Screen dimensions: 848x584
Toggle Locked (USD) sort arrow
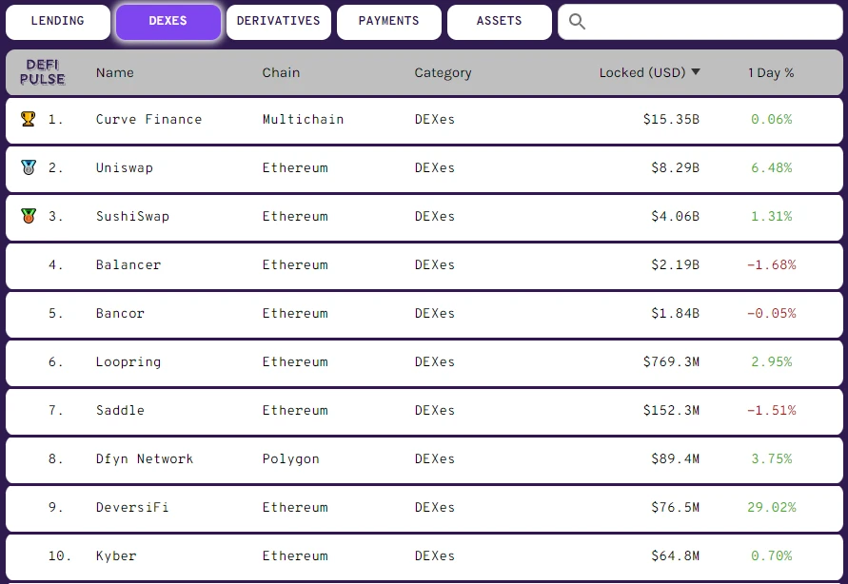tap(696, 72)
